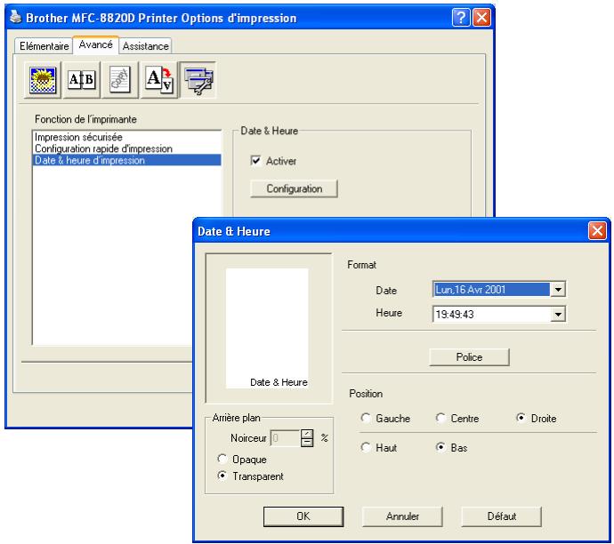Select the Gauche position radio
This screenshot has width=614, height=544.
click(x=366, y=418)
